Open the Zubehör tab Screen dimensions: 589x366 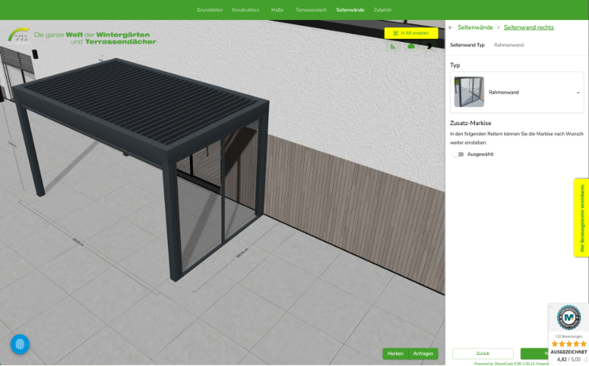point(383,10)
